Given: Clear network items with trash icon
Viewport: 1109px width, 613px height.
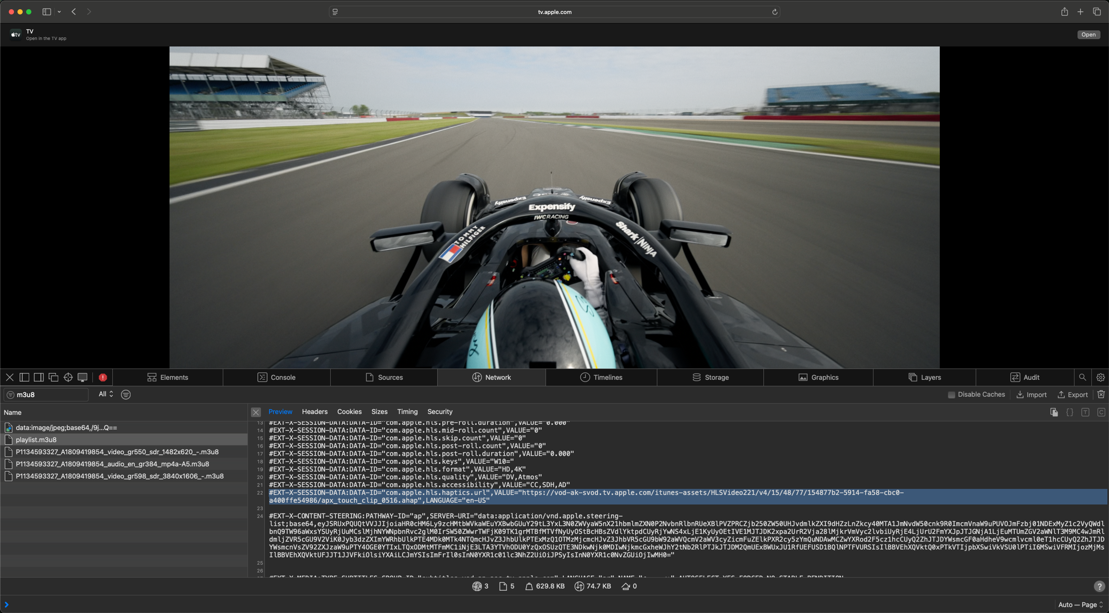Looking at the screenshot, I should (1101, 394).
